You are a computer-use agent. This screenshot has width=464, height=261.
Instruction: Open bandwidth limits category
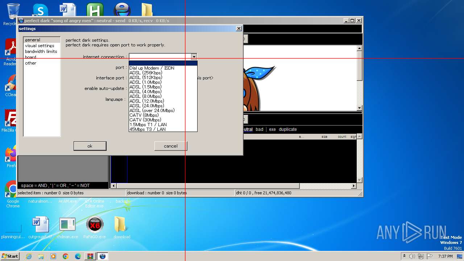[41, 51]
